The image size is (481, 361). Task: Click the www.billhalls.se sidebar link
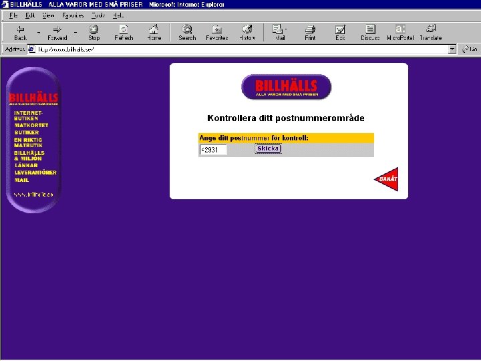(33, 195)
